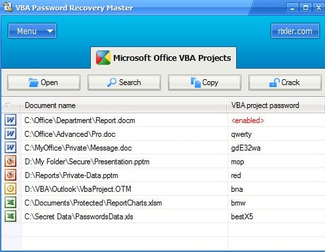Select row D:\My Folder\Secure\Presentation.pptm

point(163,162)
